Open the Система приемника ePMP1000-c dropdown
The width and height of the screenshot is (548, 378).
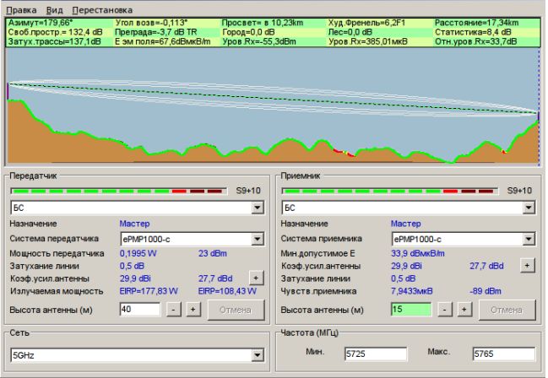[529, 240]
